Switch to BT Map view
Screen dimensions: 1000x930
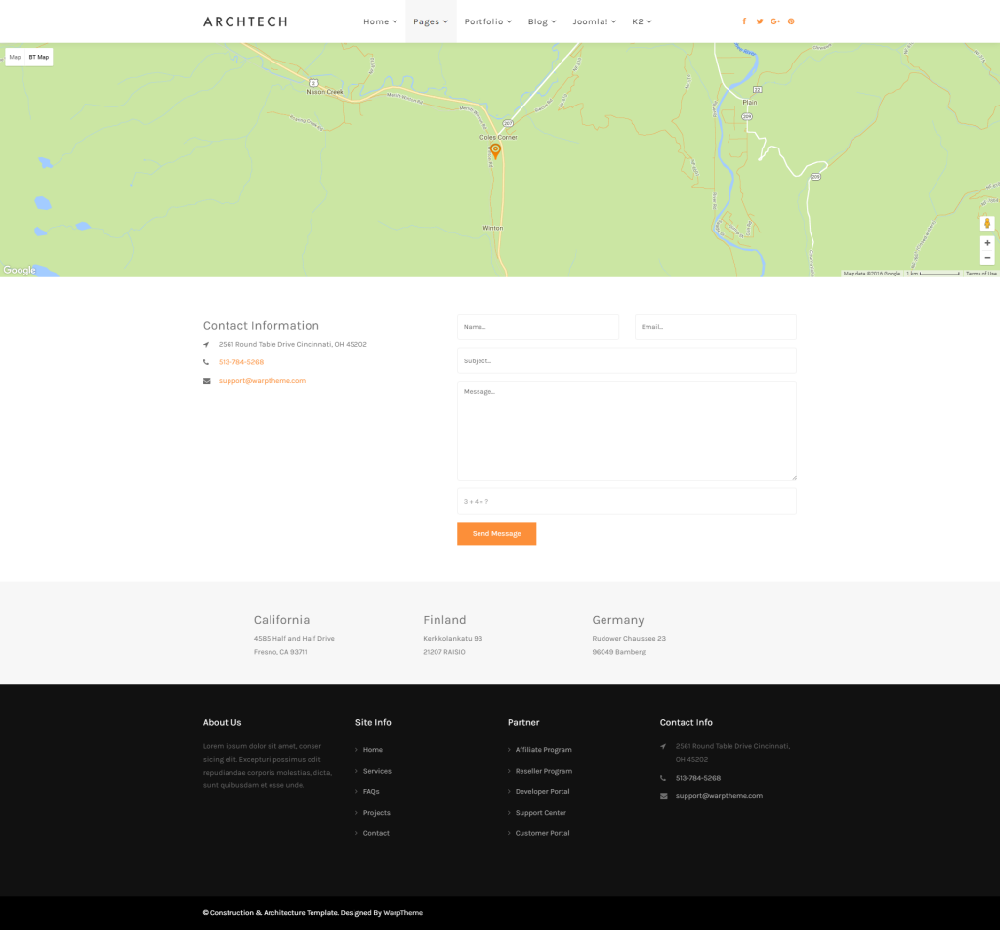(38, 57)
